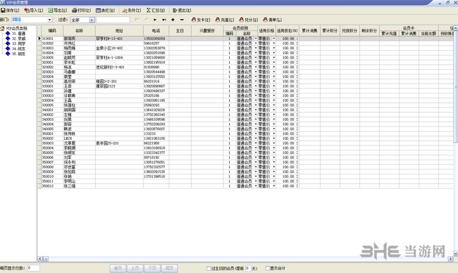Click the 退出 (Exit) toolbar button
Viewport: 458px width, 273px height.
pyautogui.click(x=182, y=11)
